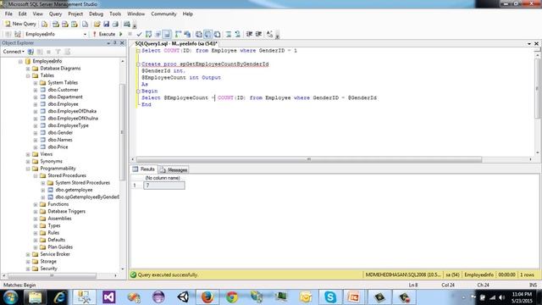Open the Tools menu
Screen dimensions: 542x305
pos(115,14)
